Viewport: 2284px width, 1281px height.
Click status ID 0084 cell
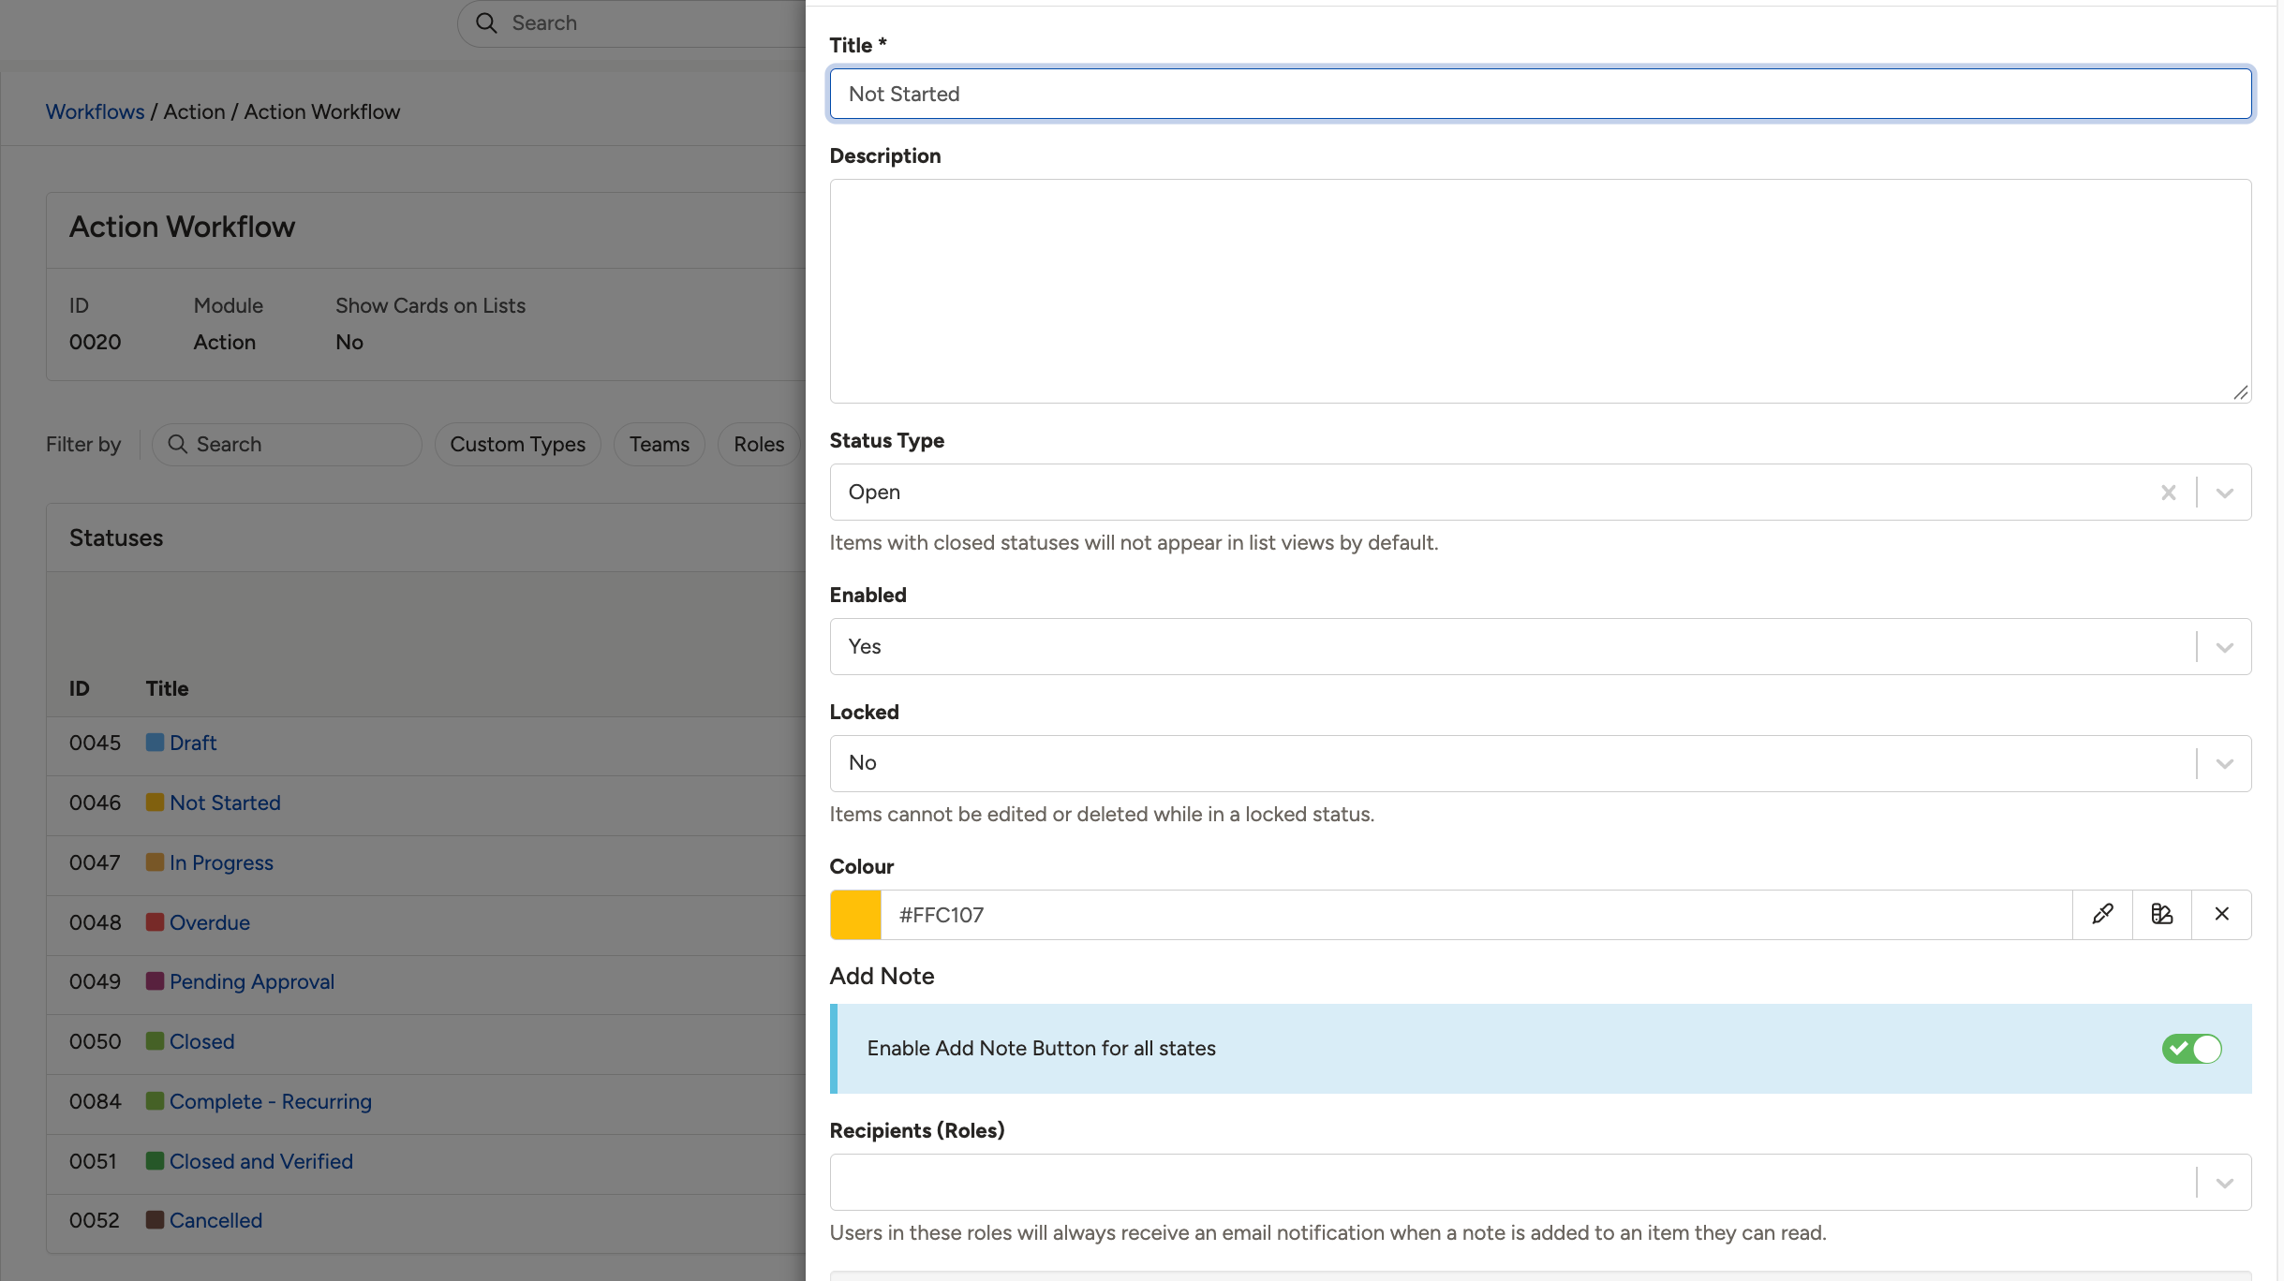click(95, 1101)
